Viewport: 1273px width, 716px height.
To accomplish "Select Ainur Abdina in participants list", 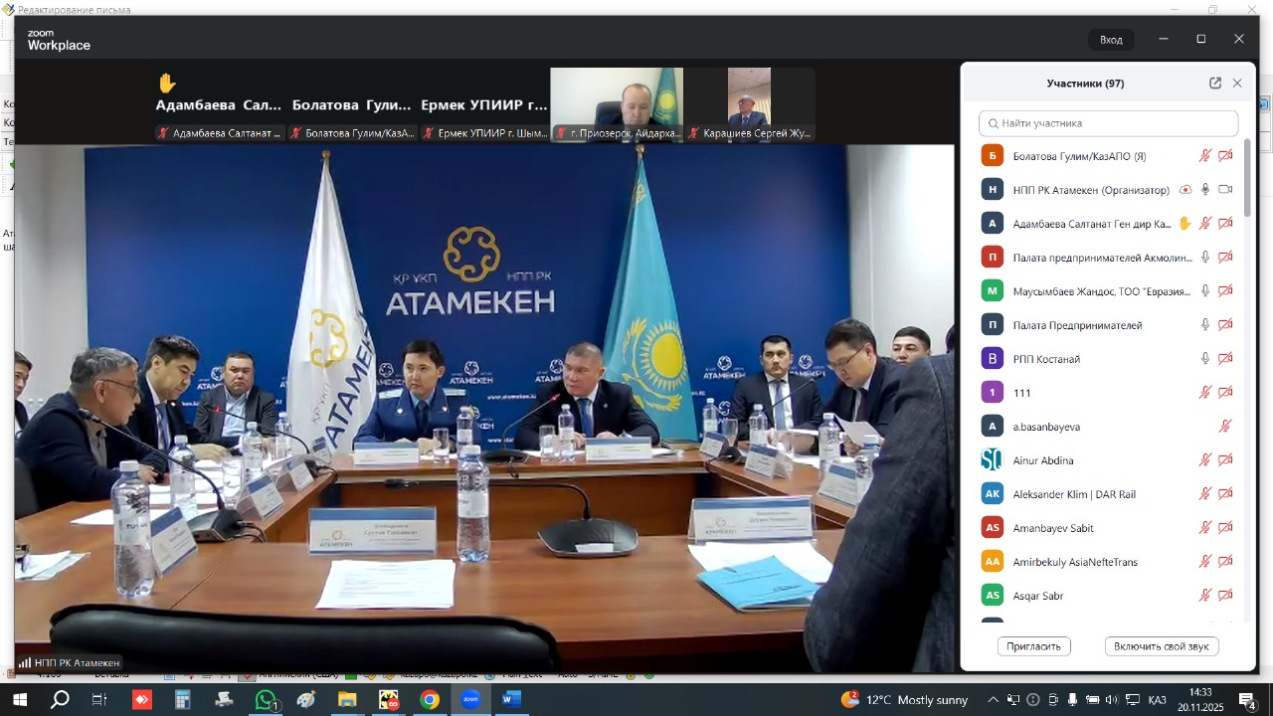I will point(1042,460).
